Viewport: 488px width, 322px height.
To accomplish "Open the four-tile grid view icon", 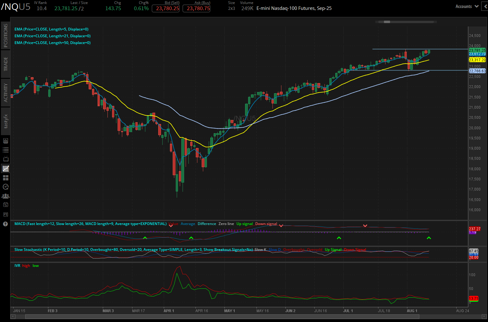I will point(6,178).
